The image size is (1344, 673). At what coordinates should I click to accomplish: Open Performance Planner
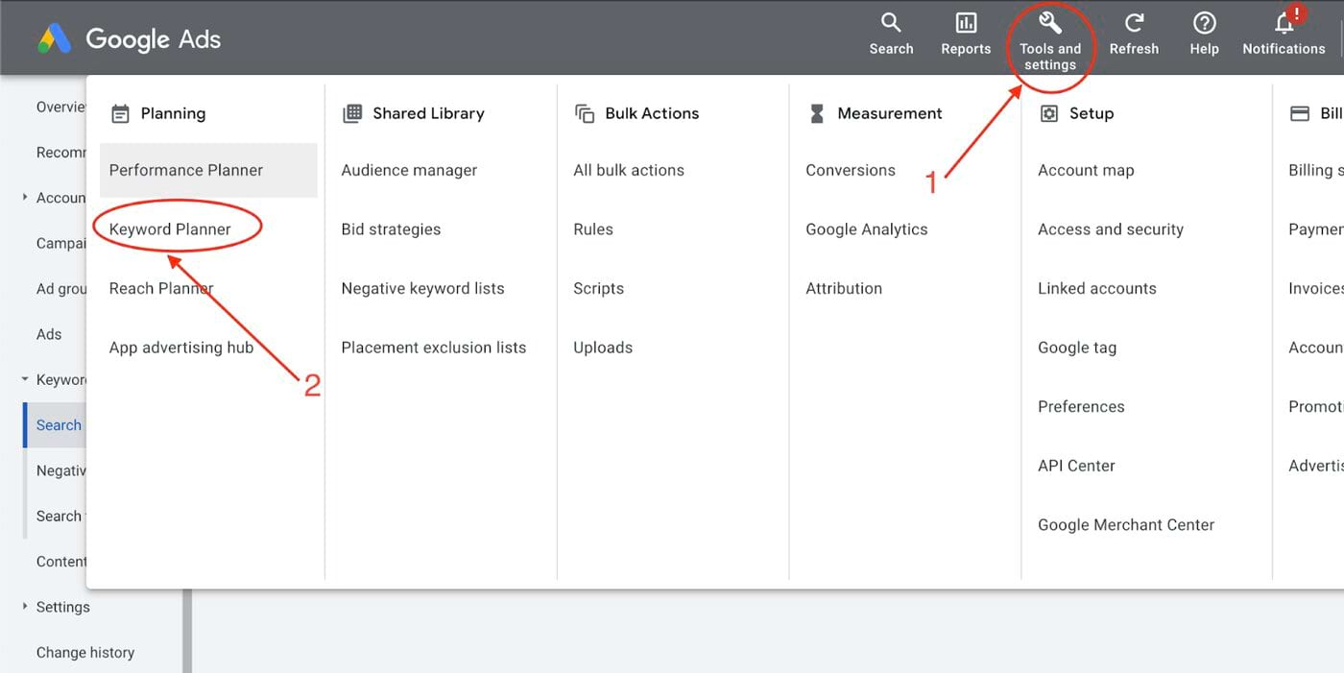208,170
